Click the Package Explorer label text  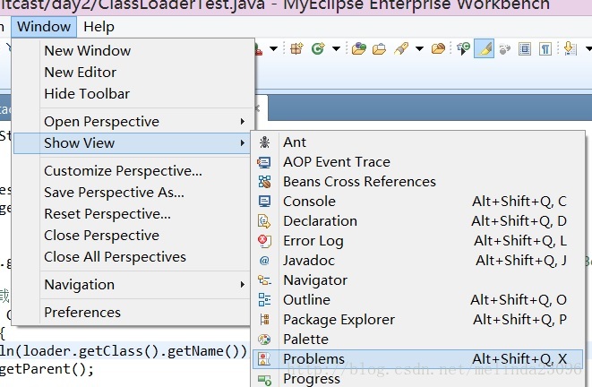339,320
